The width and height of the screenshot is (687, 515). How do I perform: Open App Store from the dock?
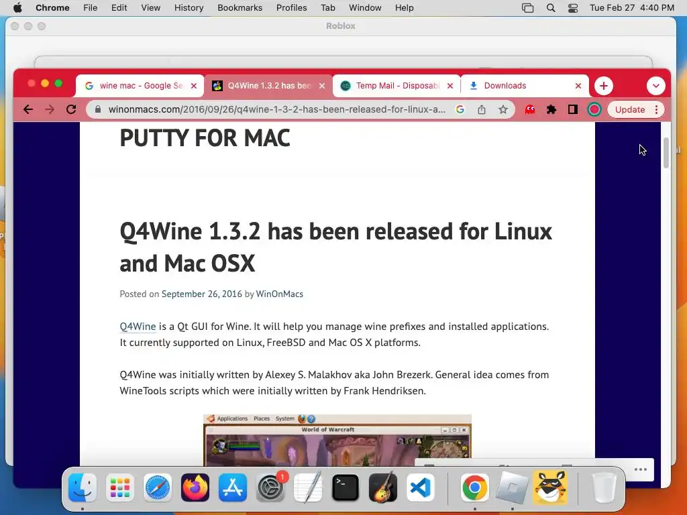[x=233, y=487]
